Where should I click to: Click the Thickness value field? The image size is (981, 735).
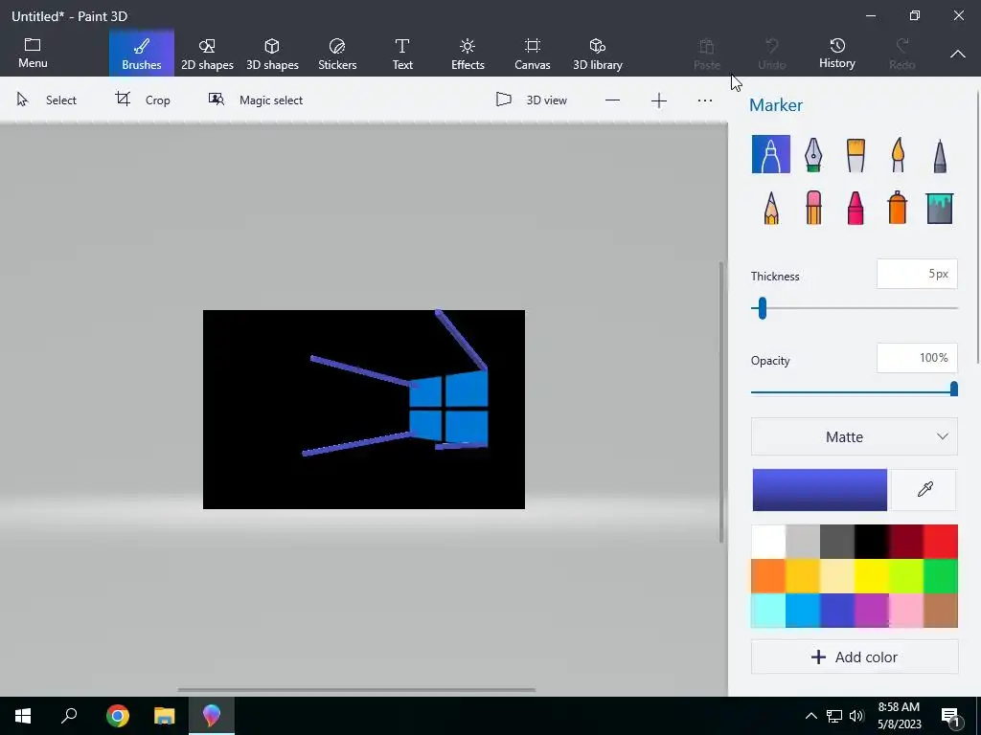click(917, 274)
